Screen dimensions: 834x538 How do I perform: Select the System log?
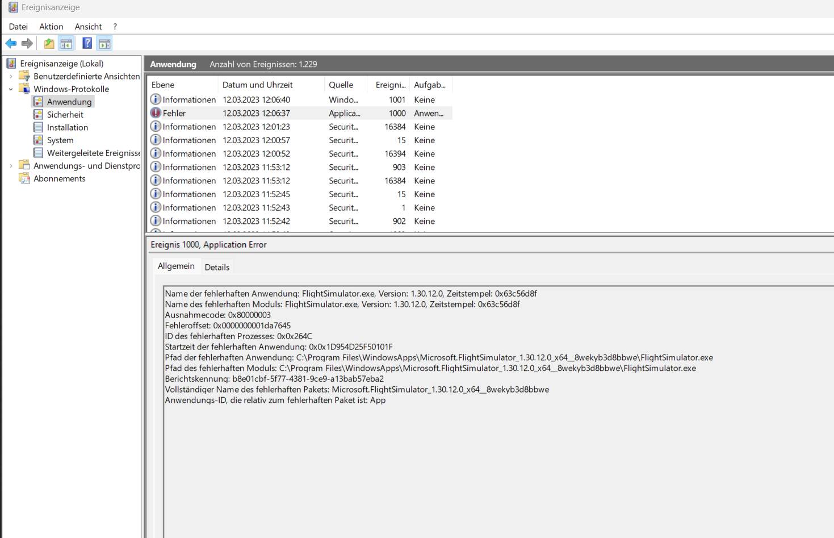[x=60, y=140]
